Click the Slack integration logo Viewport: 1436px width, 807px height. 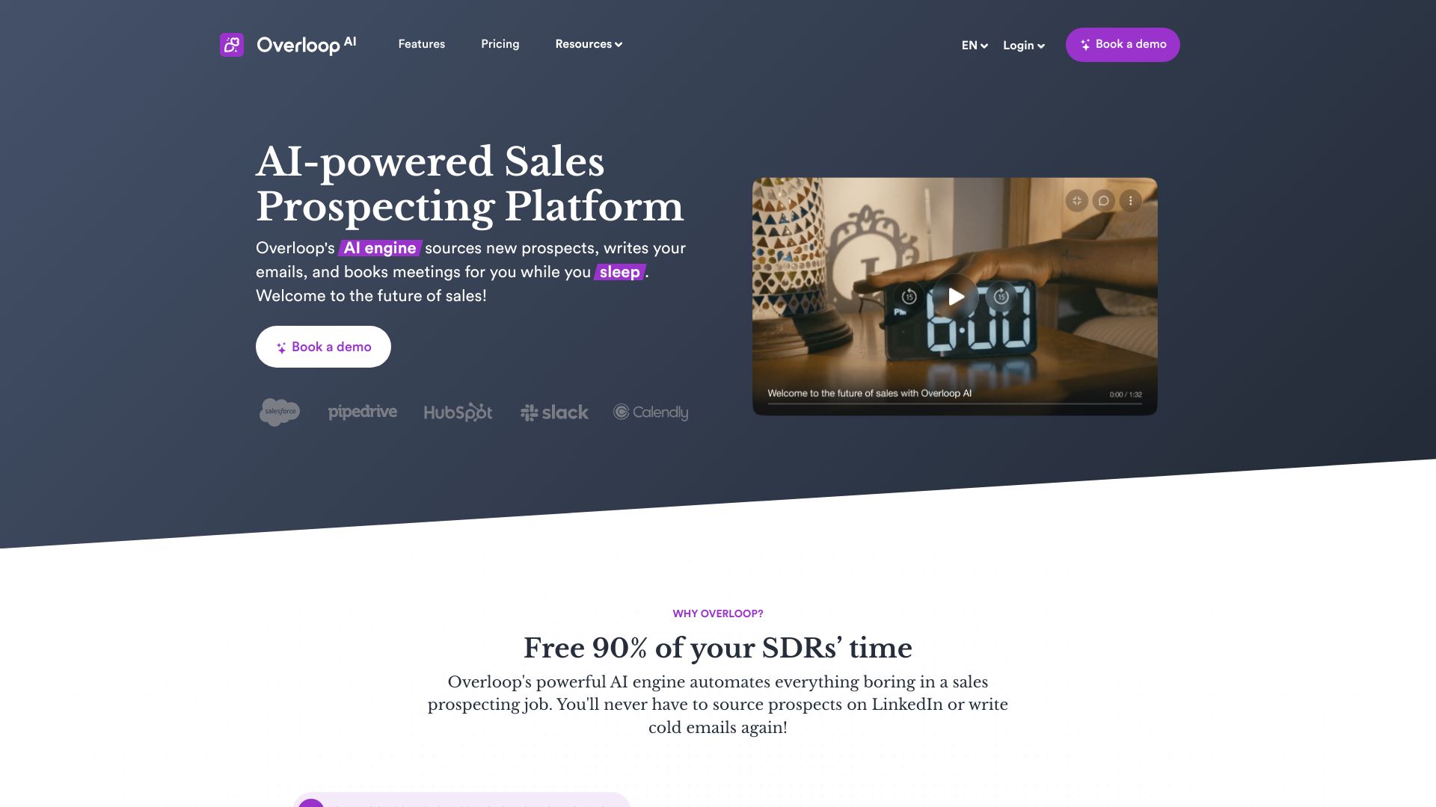(553, 412)
